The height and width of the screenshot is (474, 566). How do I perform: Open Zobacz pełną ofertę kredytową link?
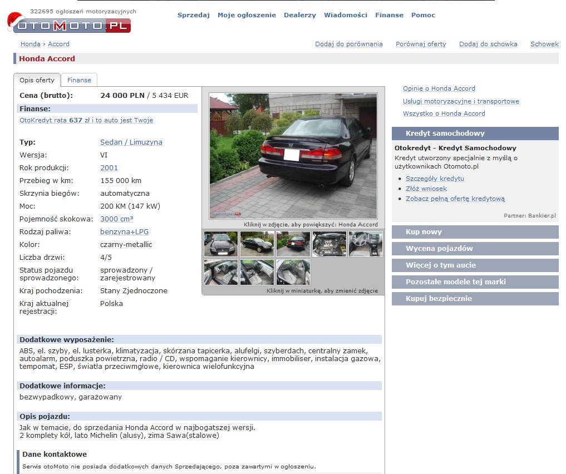(455, 199)
